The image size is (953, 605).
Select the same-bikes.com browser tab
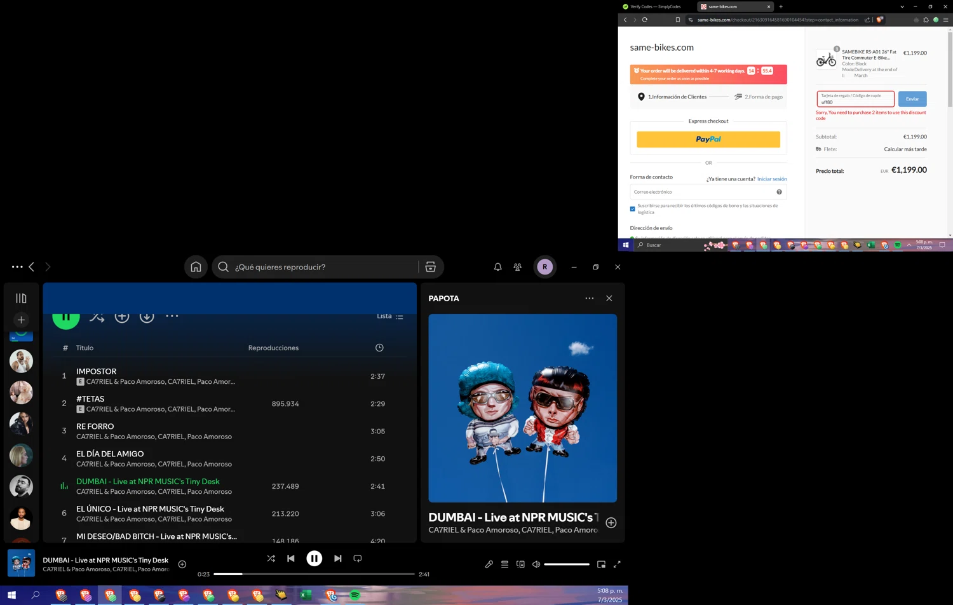pyautogui.click(x=734, y=6)
